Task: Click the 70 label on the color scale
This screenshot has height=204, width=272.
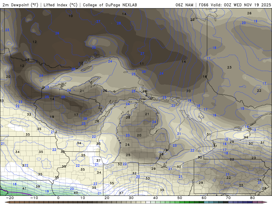Action: 228,198
